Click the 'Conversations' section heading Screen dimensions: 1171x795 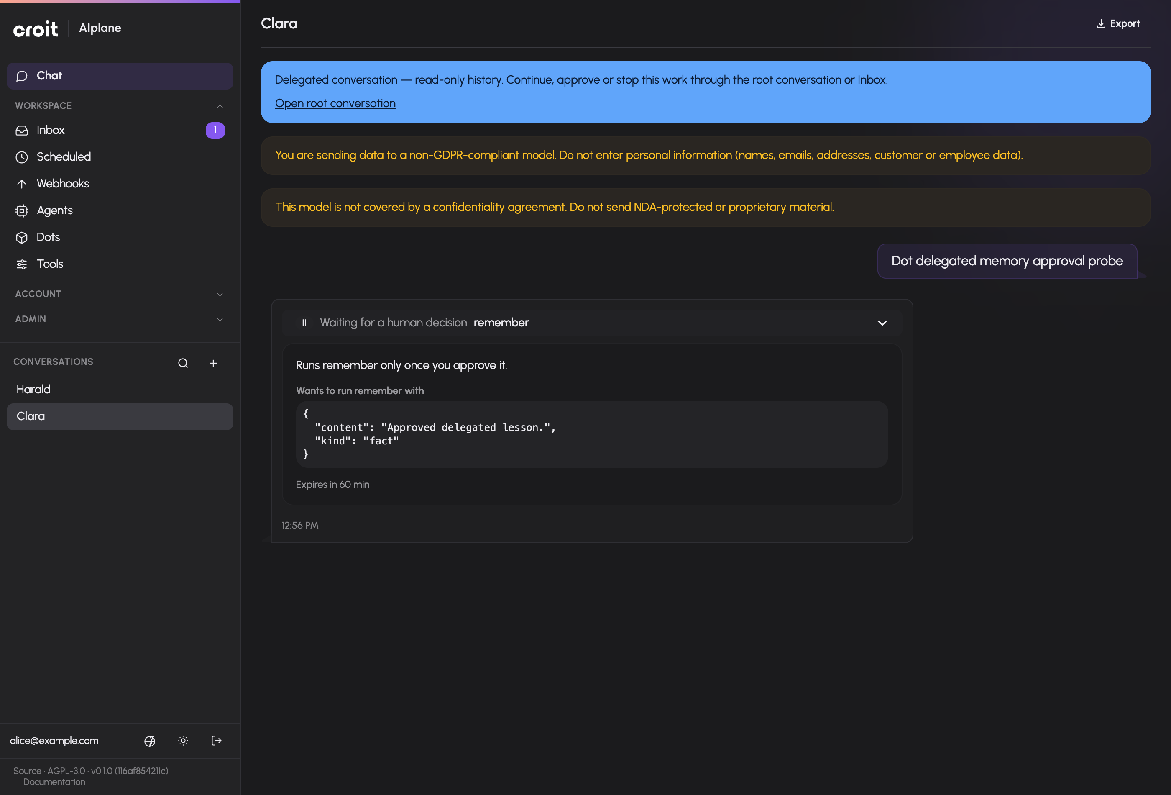pos(53,362)
